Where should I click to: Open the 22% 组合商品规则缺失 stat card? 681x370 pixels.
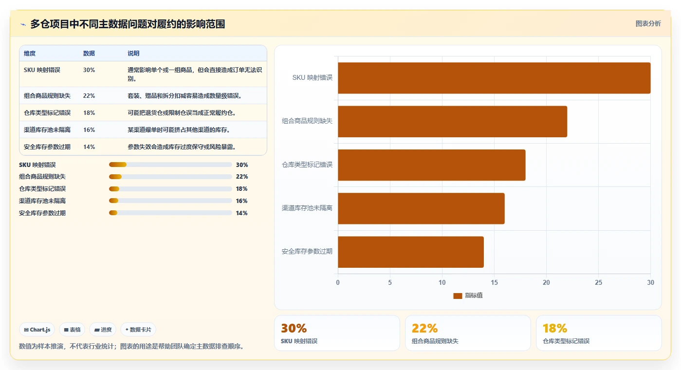click(x=468, y=333)
